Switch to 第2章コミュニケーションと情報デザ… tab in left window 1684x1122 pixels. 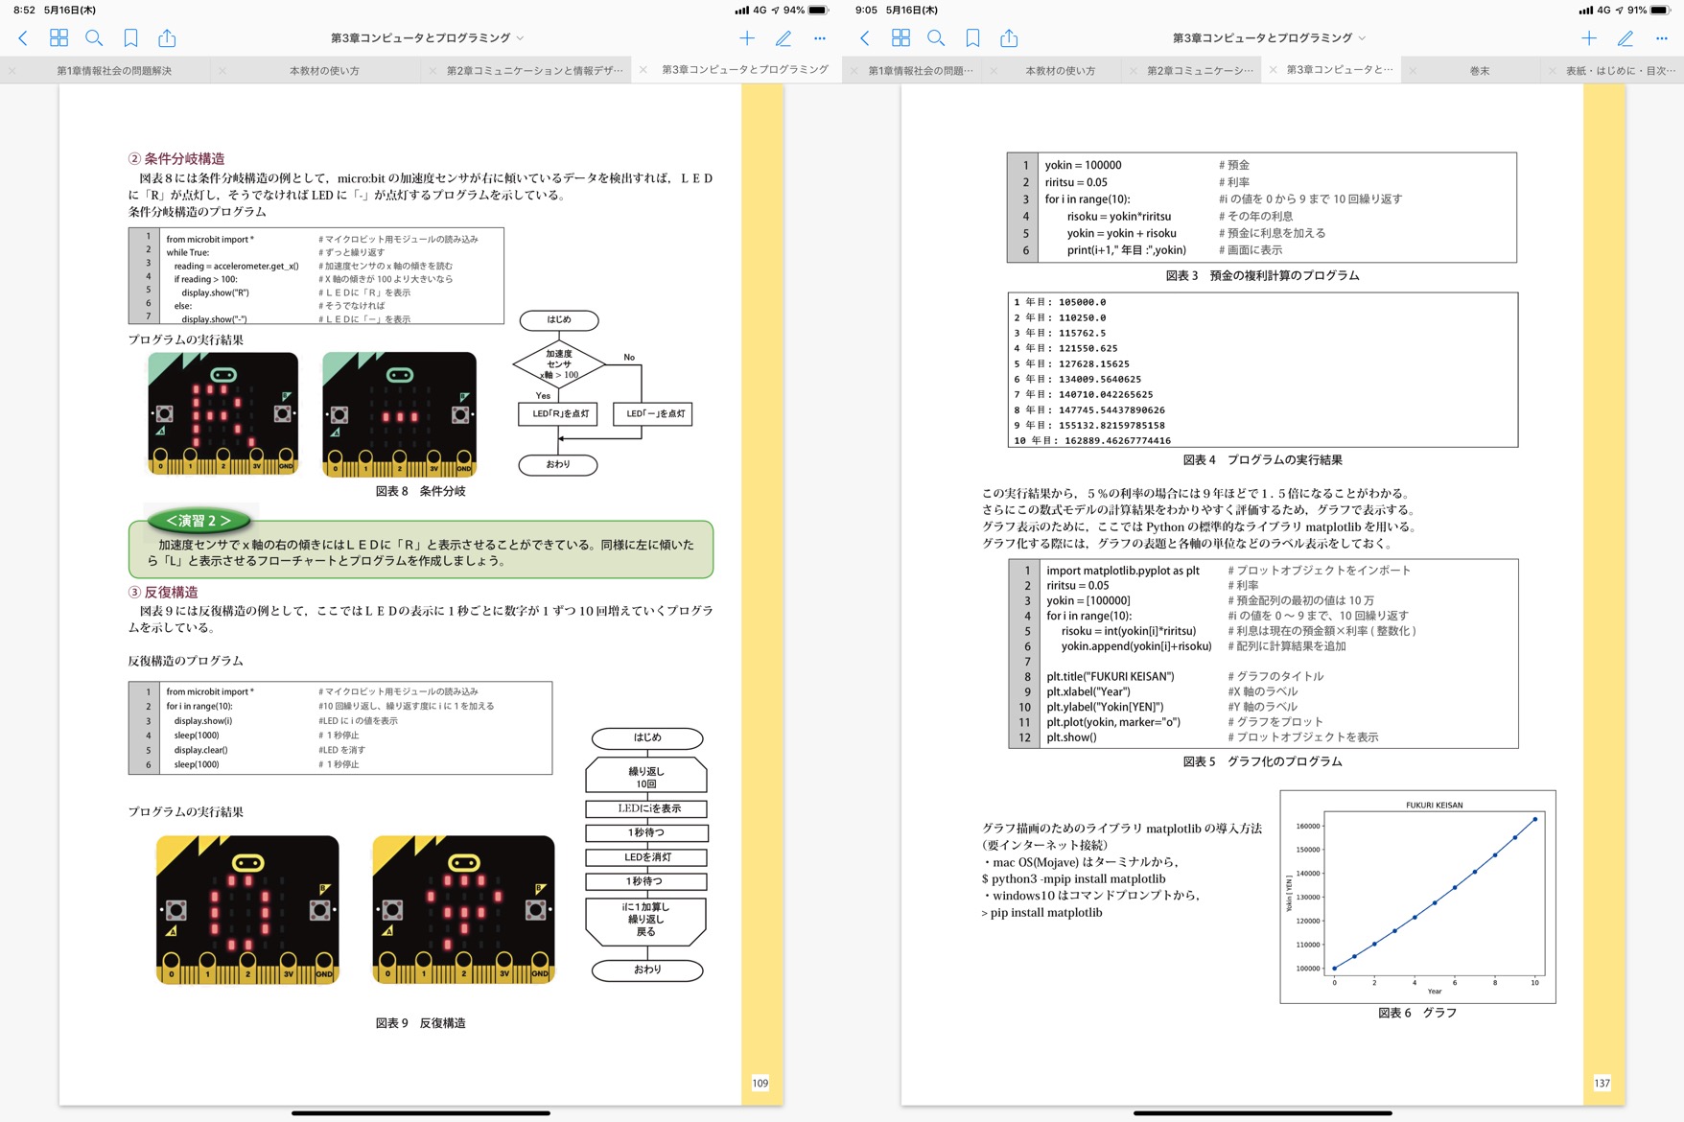pyautogui.click(x=534, y=71)
